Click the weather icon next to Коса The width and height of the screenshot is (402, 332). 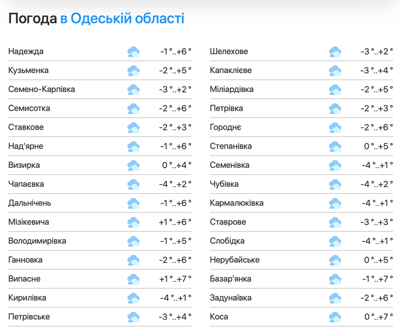(x=335, y=317)
